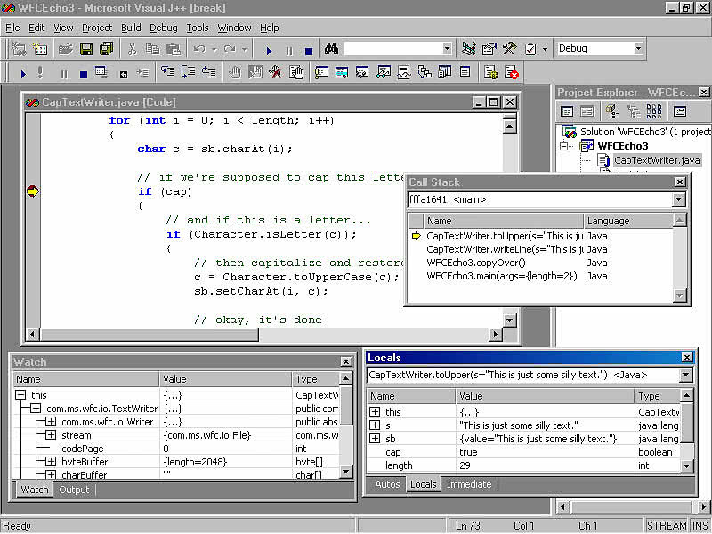Click the Find binoculars icon
Image resolution: width=712 pixels, height=534 pixels.
331,49
